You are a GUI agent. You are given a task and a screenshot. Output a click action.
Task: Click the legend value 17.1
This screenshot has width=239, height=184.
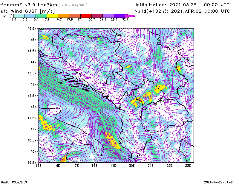pyautogui.click(x=81, y=19)
